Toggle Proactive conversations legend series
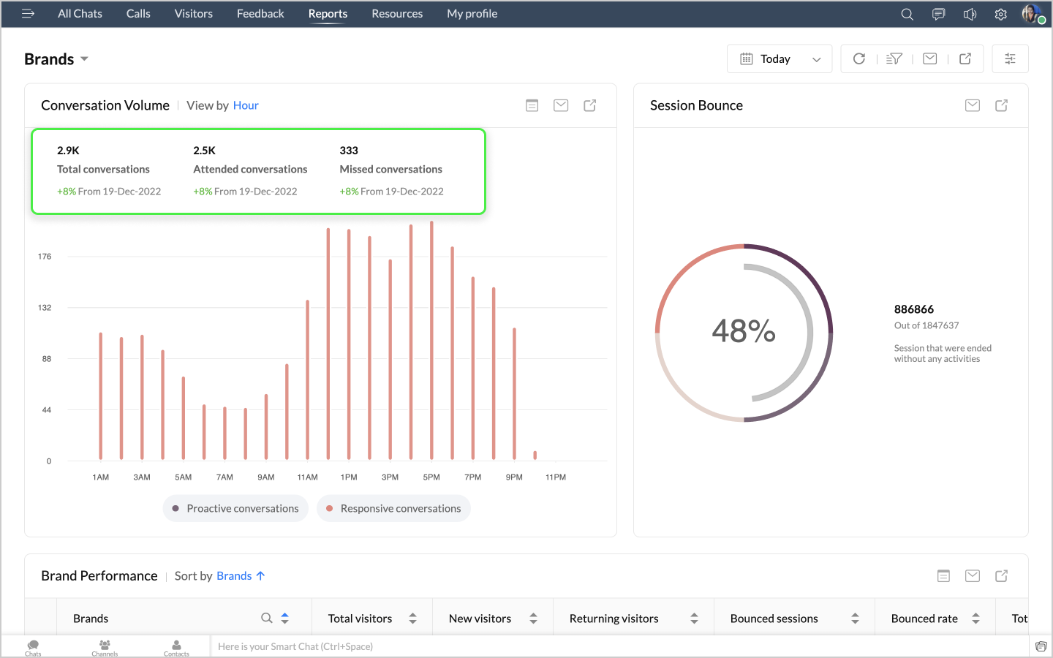 235,508
